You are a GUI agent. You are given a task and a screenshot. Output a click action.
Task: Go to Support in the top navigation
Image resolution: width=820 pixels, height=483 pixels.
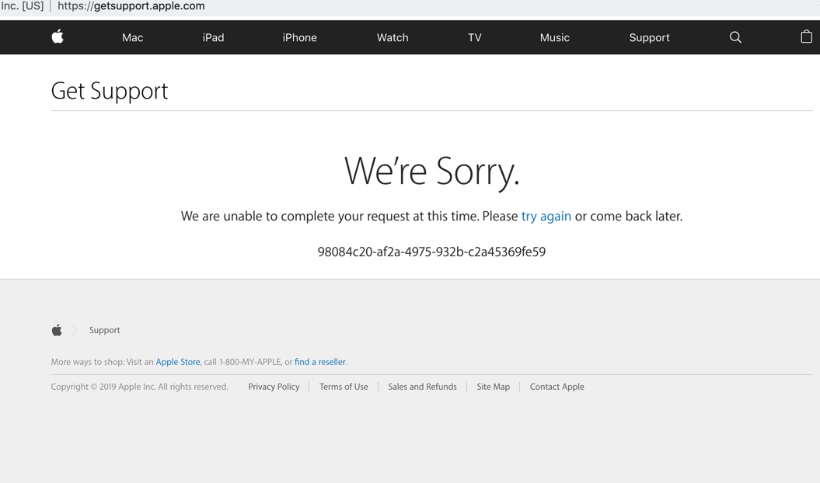point(649,37)
